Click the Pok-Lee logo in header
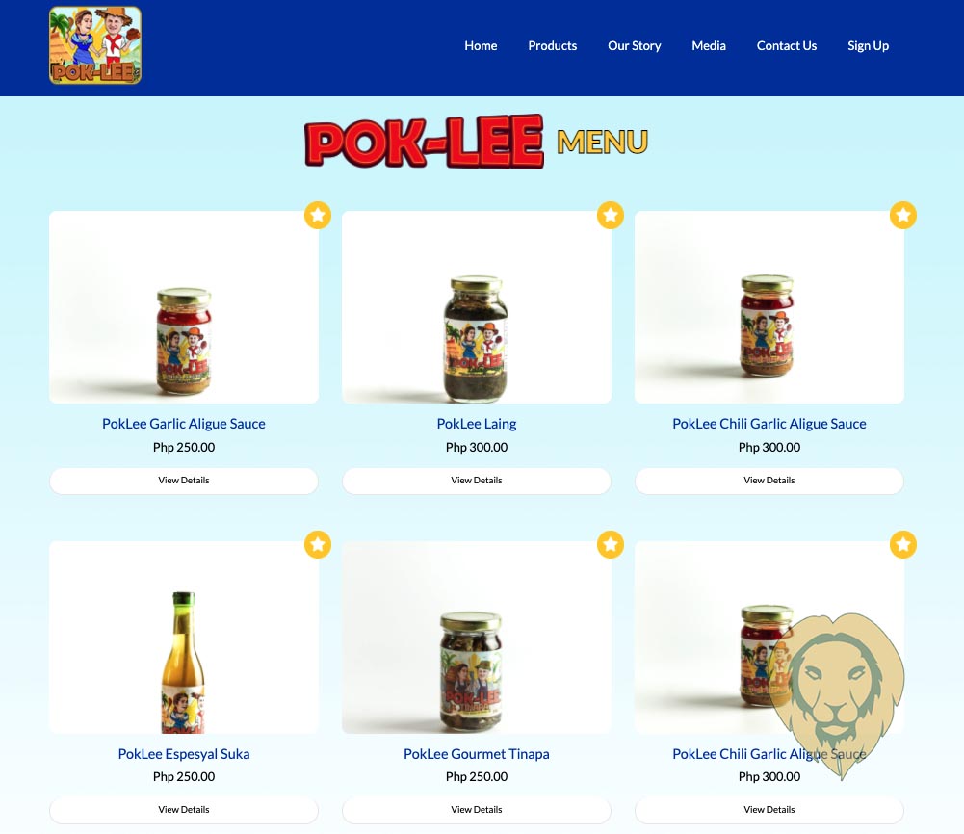 [95, 45]
